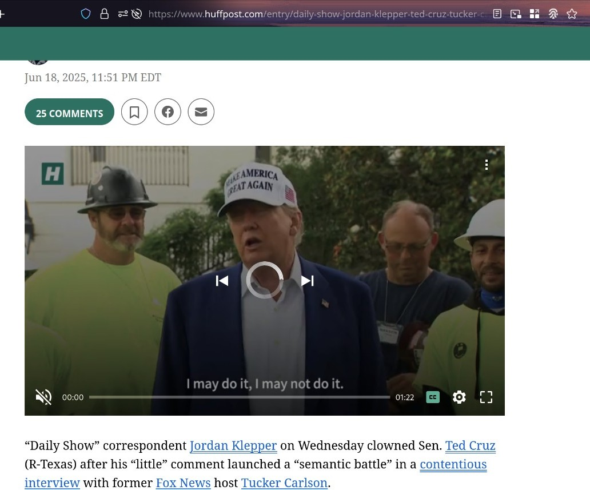
Task: Open the Tucker Carlson link
Action: tap(285, 483)
